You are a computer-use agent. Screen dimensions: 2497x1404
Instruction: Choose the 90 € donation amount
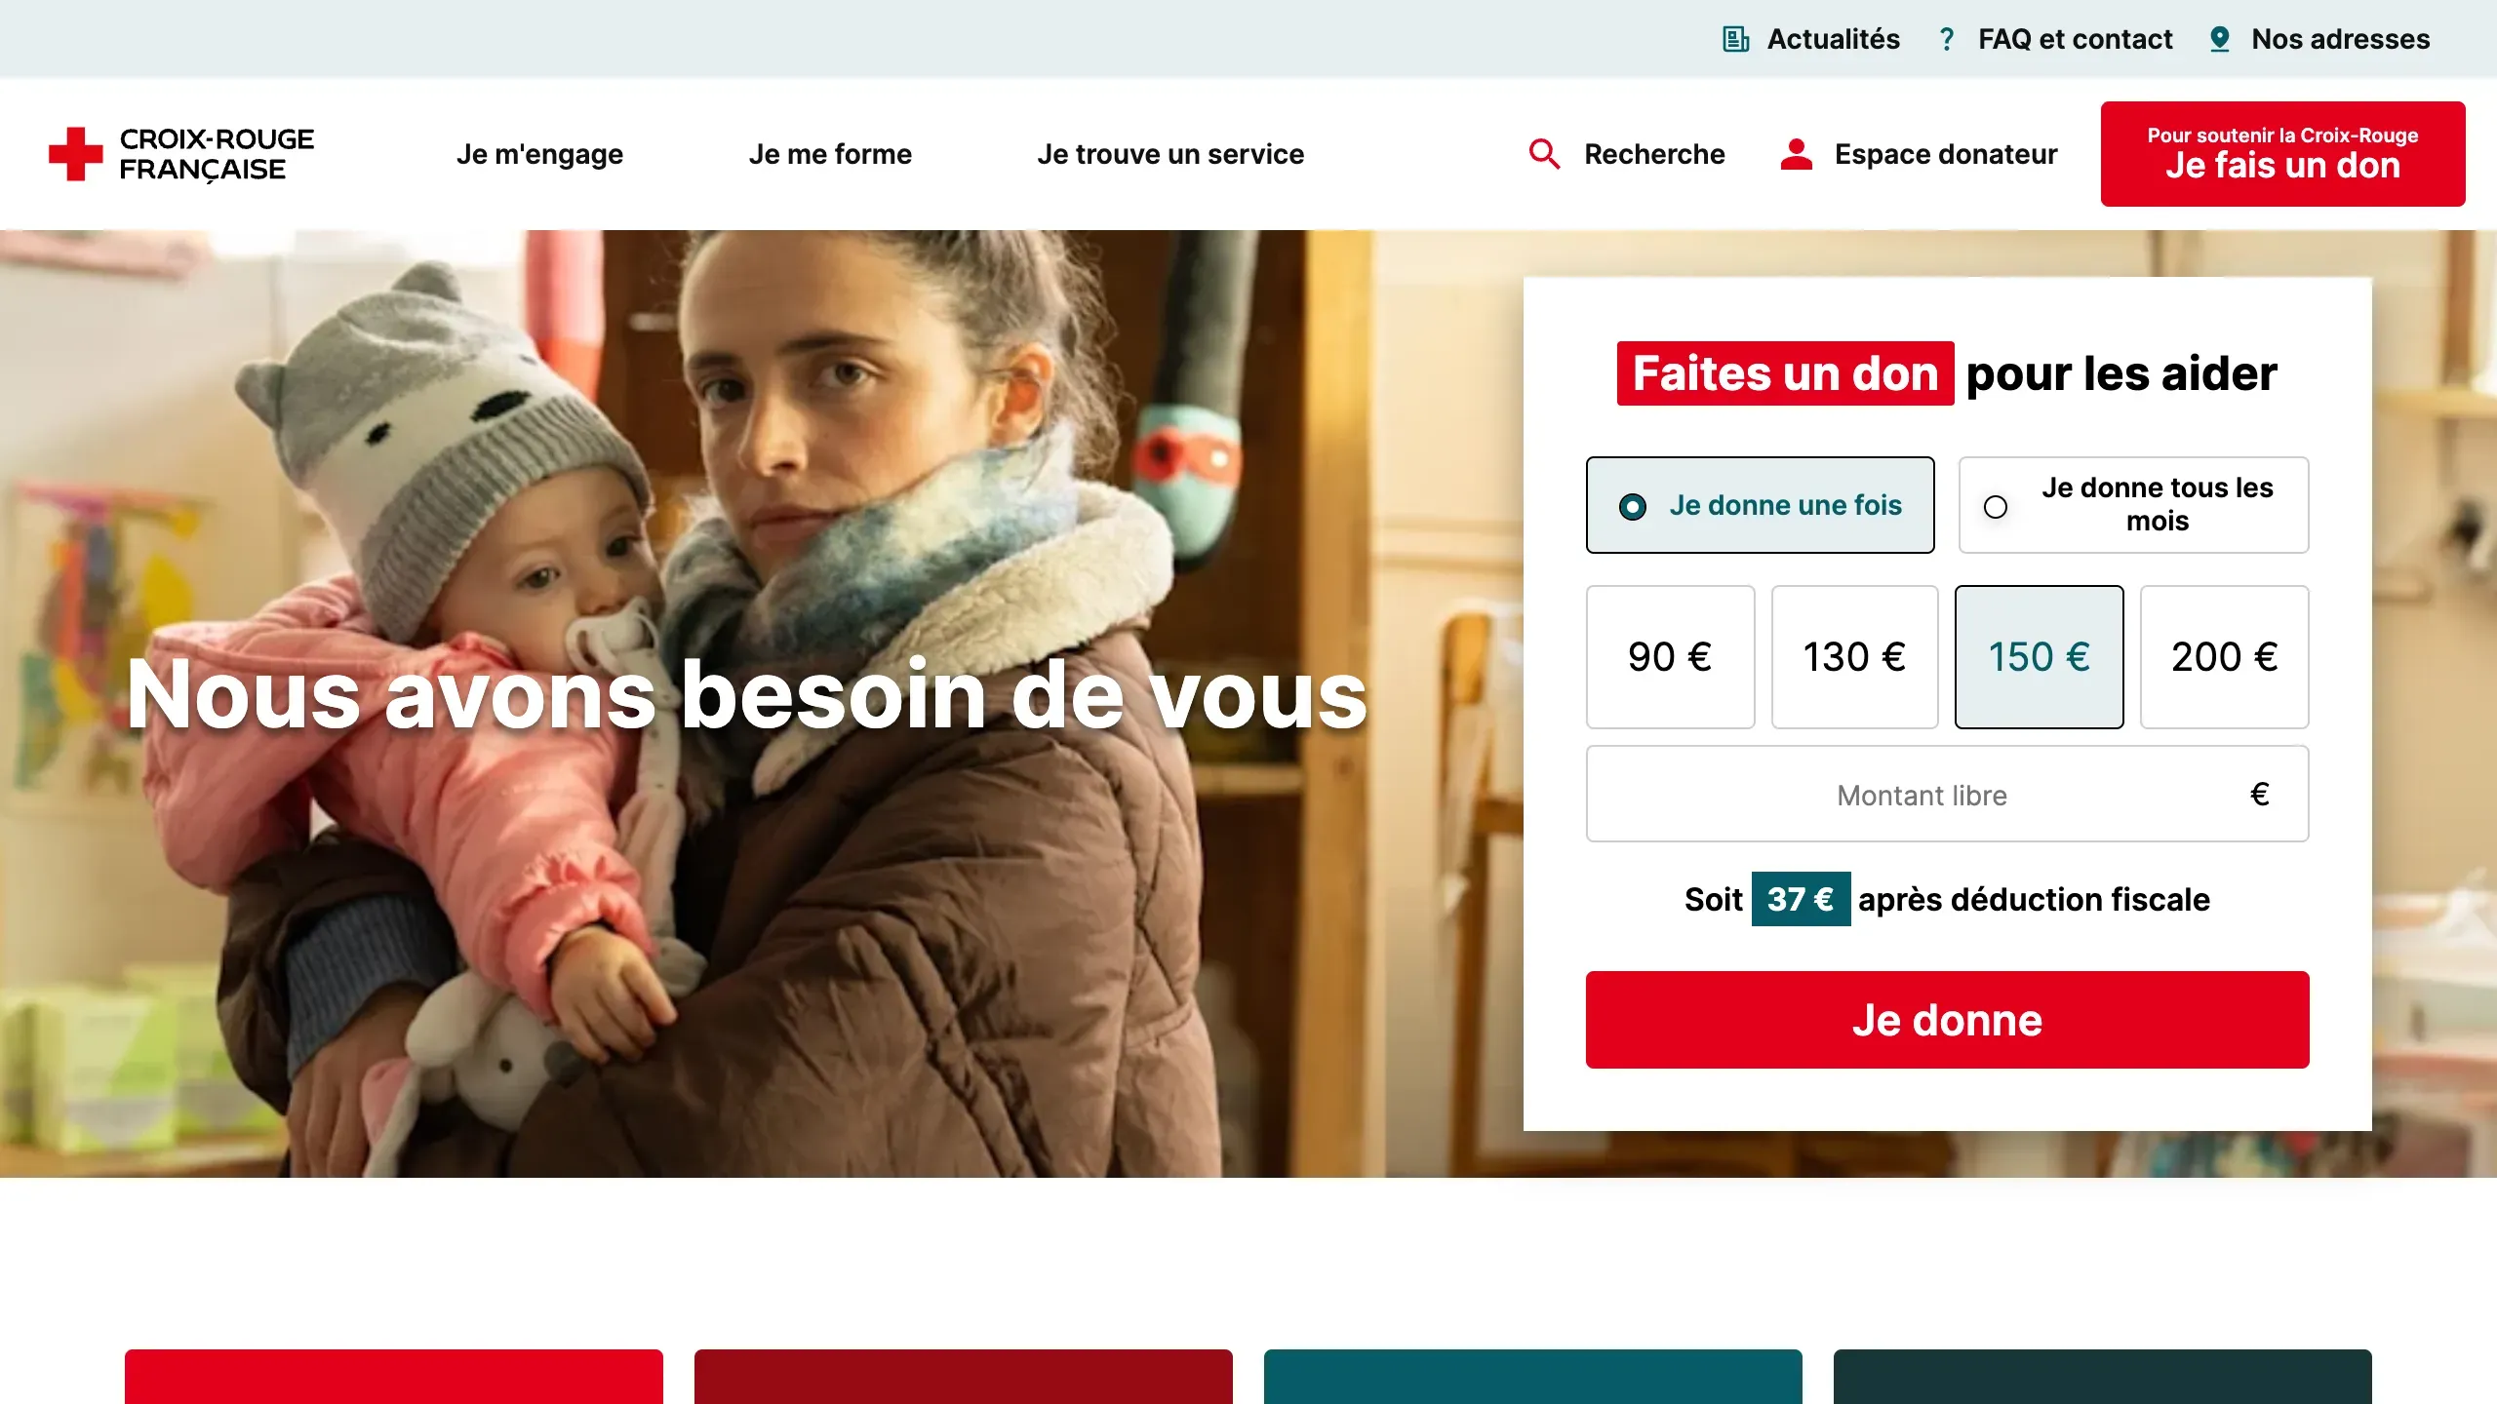coord(1670,657)
